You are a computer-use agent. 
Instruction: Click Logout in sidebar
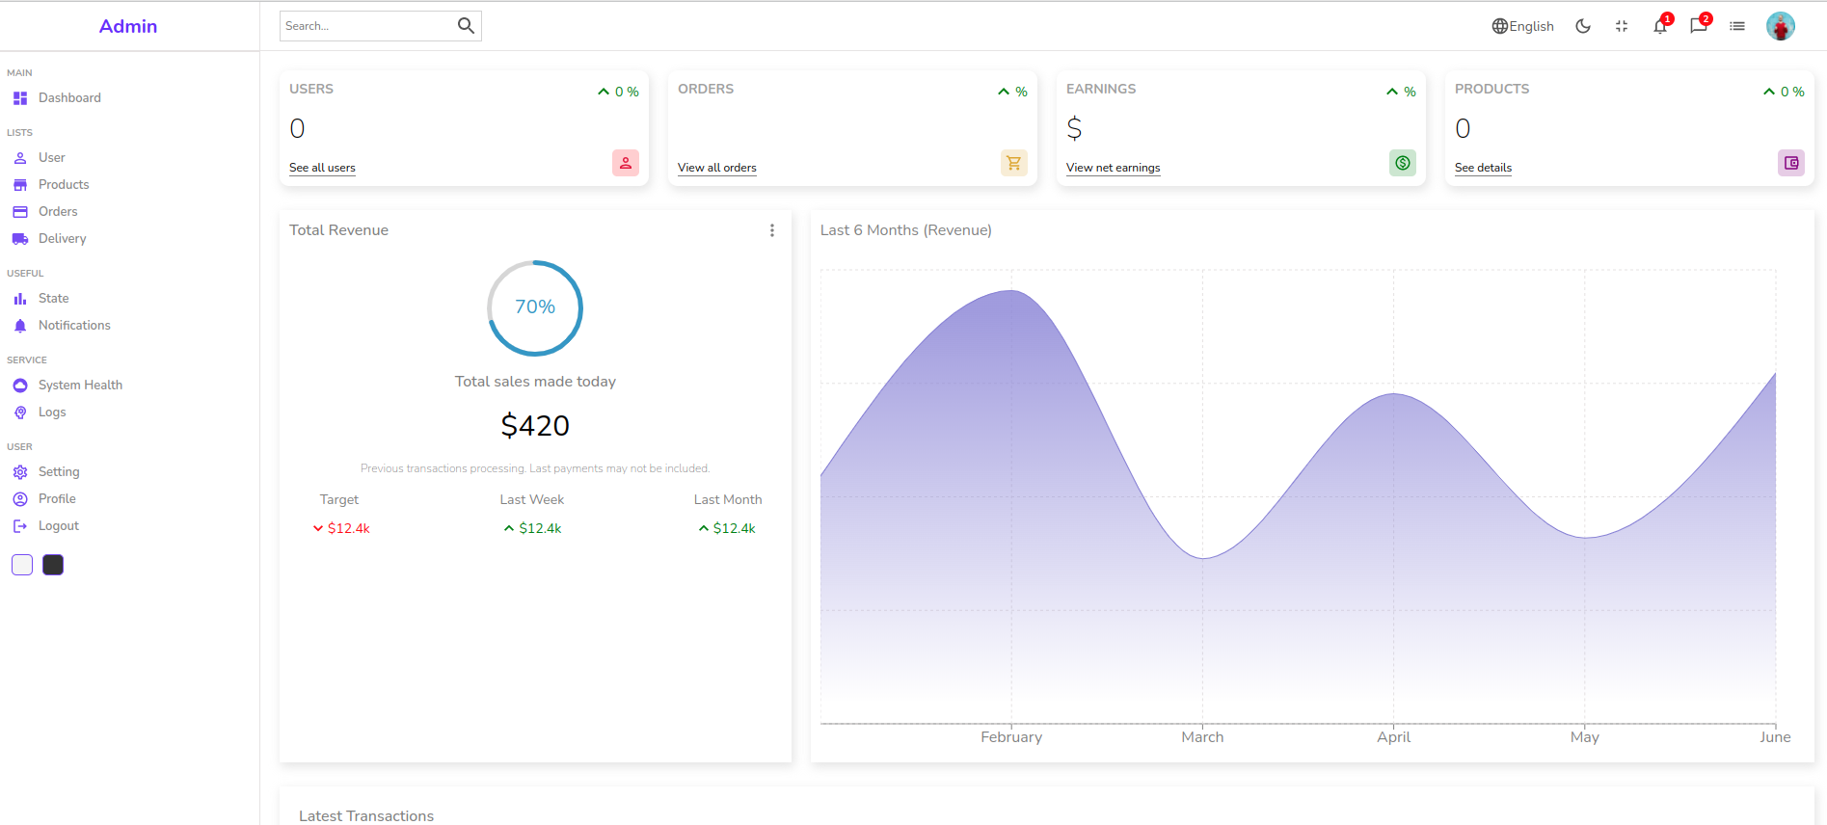tap(59, 525)
